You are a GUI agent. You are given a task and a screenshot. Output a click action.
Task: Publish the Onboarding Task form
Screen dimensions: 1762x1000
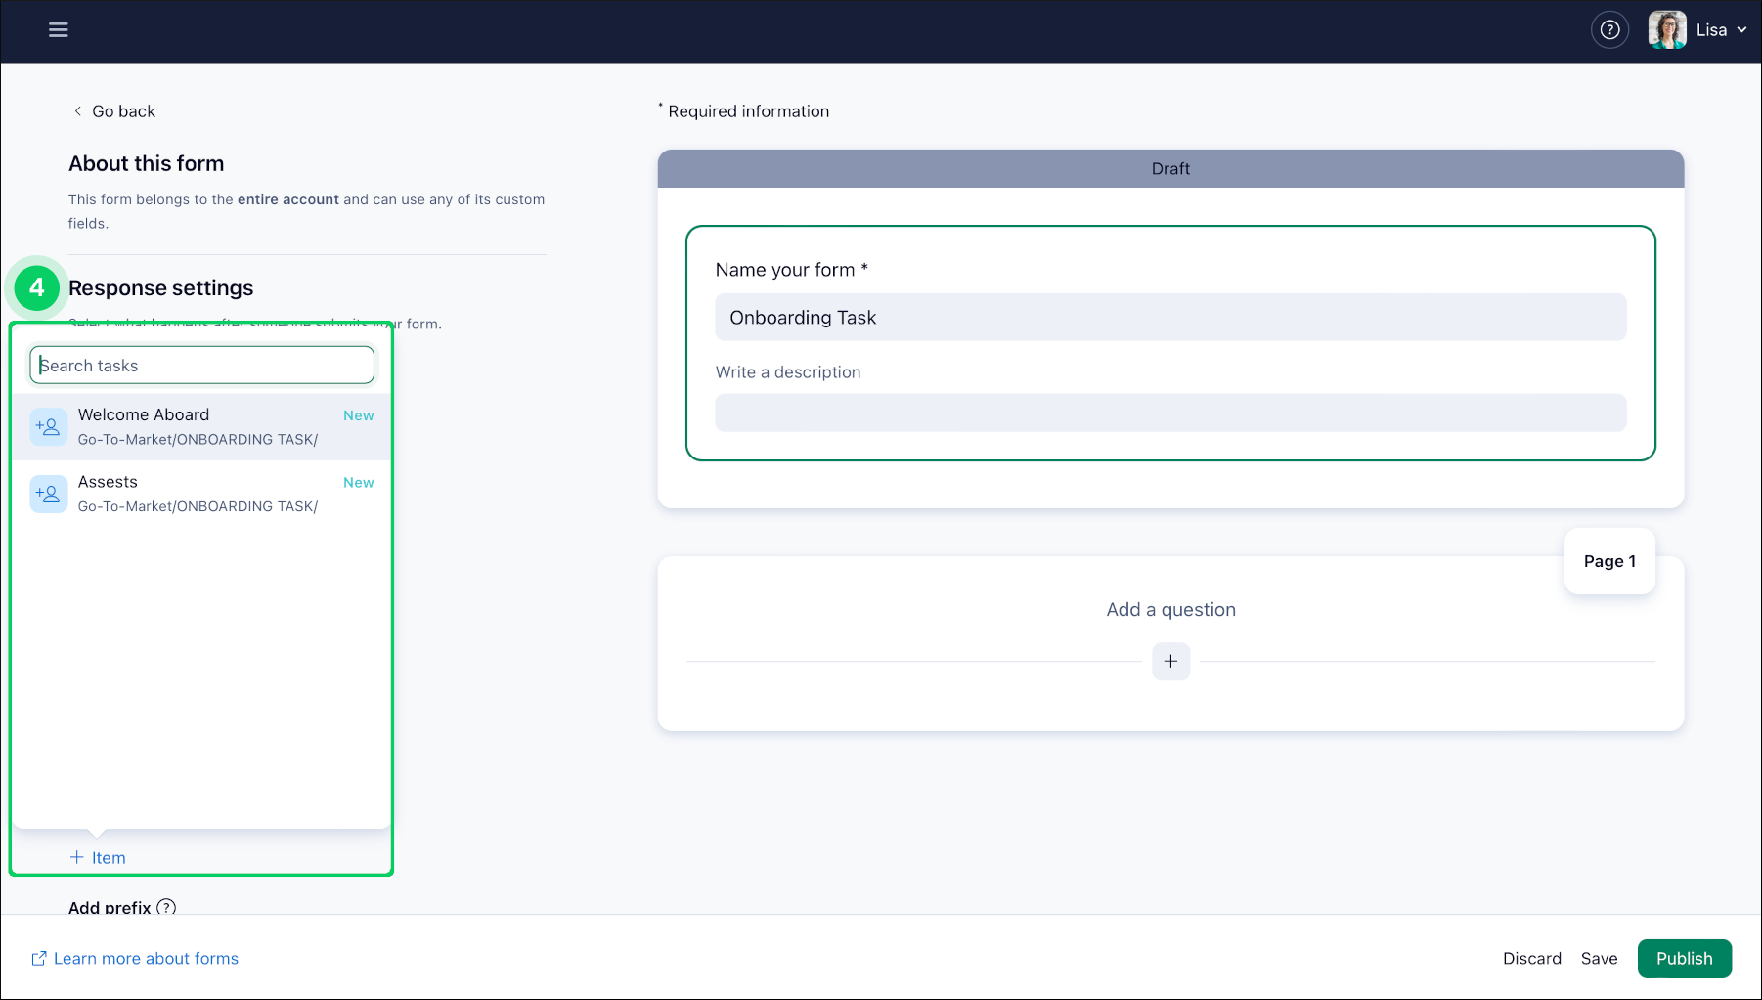click(1684, 958)
